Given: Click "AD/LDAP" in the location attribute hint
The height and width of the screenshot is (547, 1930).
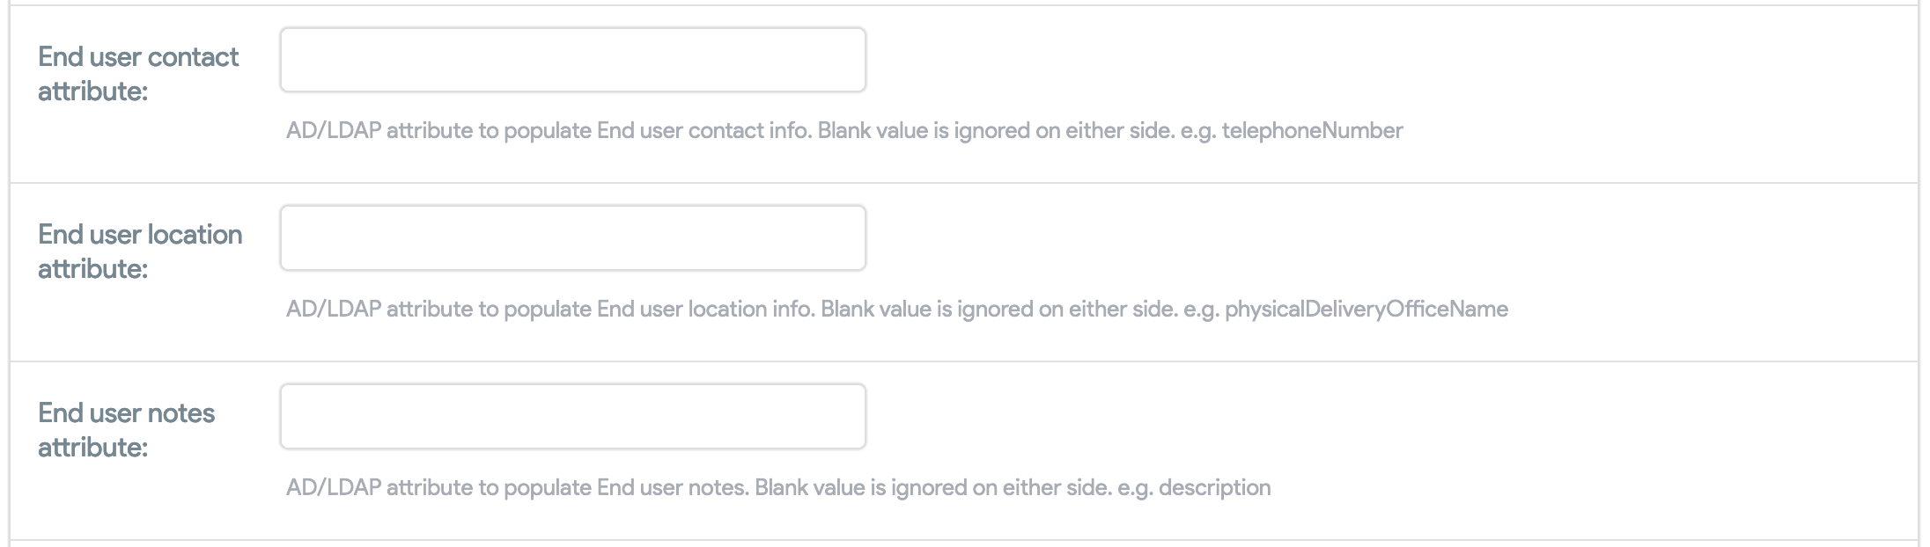Looking at the screenshot, I should click(333, 310).
